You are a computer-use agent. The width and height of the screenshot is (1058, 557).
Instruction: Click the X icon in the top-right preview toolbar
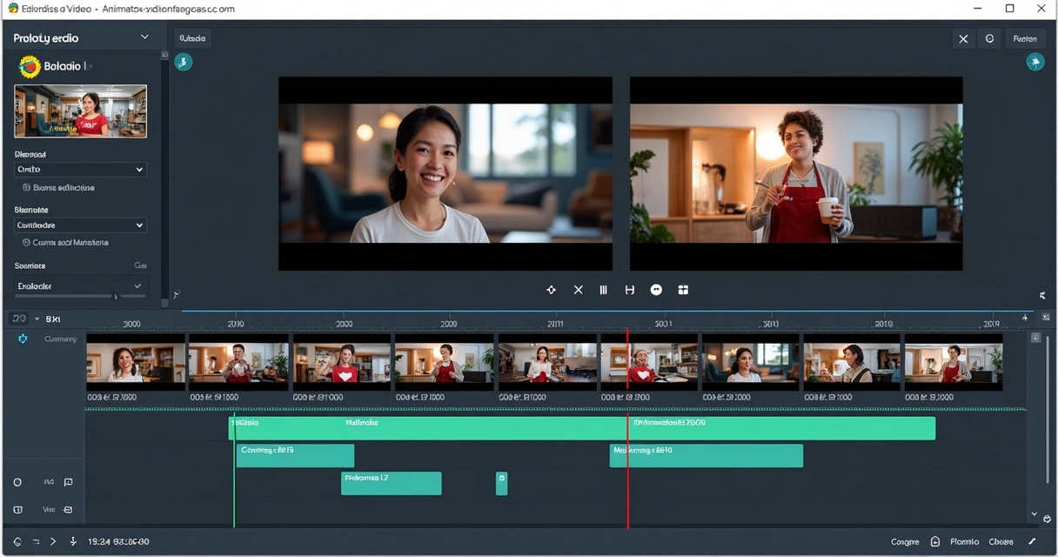coord(963,39)
